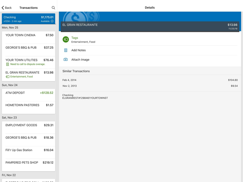Open the YOUR TOWN CINEMA transaction
This screenshot has height=182, width=243.
[x=28, y=37]
